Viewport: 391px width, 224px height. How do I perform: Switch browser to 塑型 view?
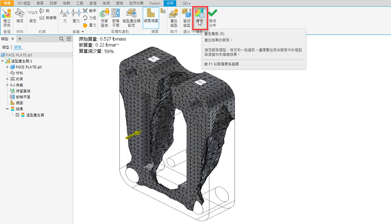[x=6, y=47]
